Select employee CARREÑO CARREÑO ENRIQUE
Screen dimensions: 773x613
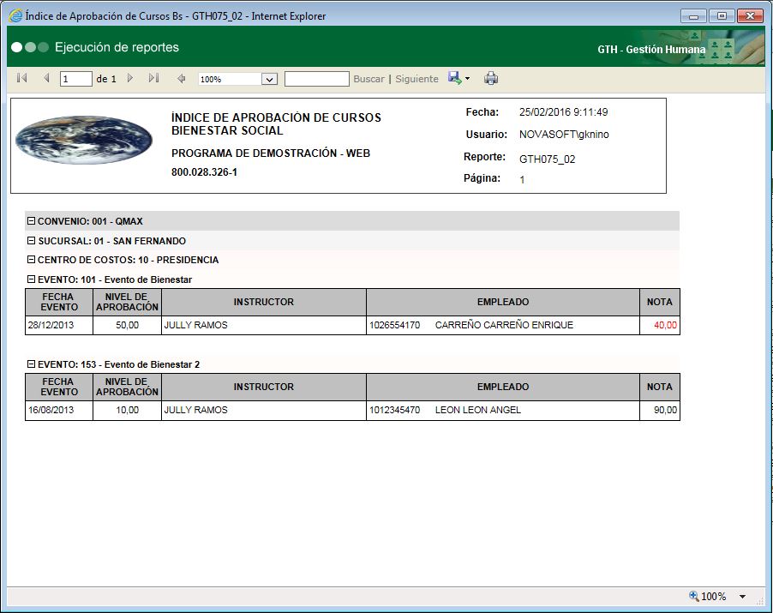pos(504,325)
